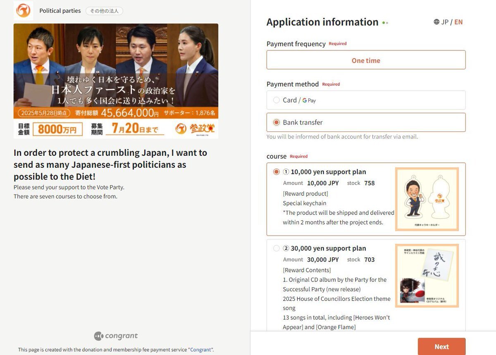Screen dimensions: 496x355
Task: Click the Sanseito party logo avatar
Action: [23, 11]
